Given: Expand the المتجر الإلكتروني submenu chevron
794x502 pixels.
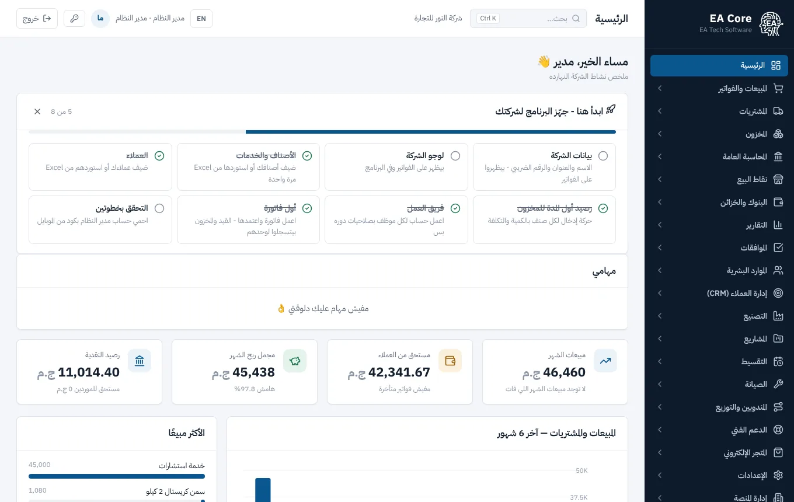Looking at the screenshot, I should tap(660, 453).
